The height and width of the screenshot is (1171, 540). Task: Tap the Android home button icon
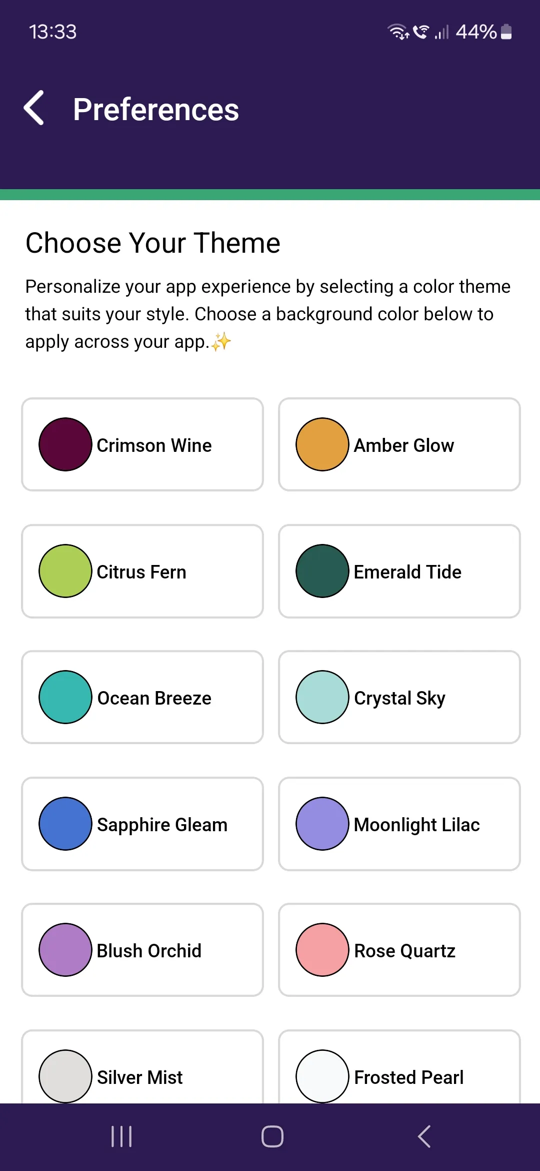272,1136
